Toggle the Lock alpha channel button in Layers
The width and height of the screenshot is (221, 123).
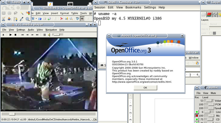(214, 33)
